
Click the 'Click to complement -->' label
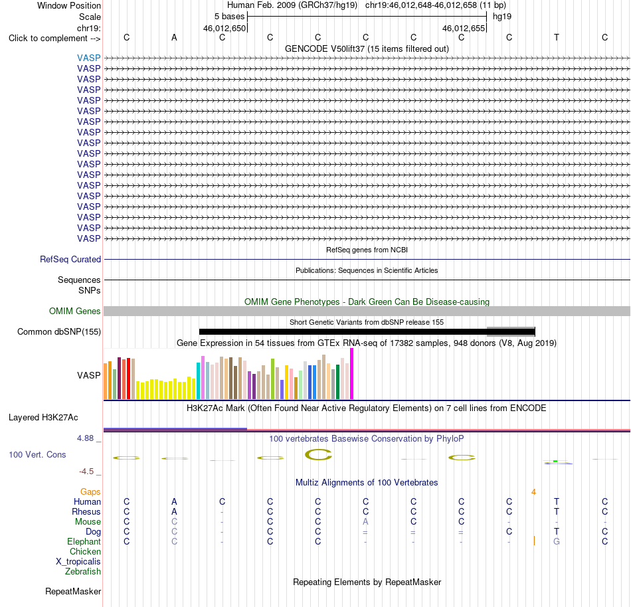tap(54, 39)
